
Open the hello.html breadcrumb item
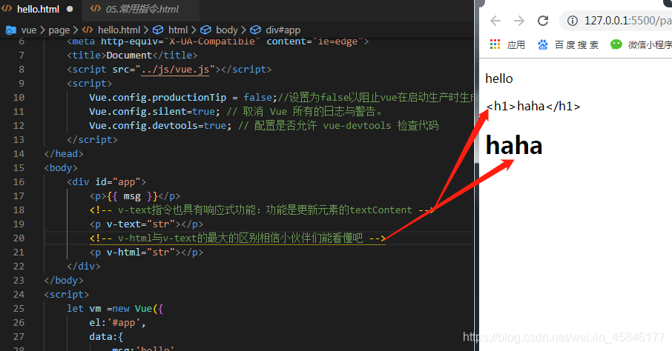click(x=119, y=30)
